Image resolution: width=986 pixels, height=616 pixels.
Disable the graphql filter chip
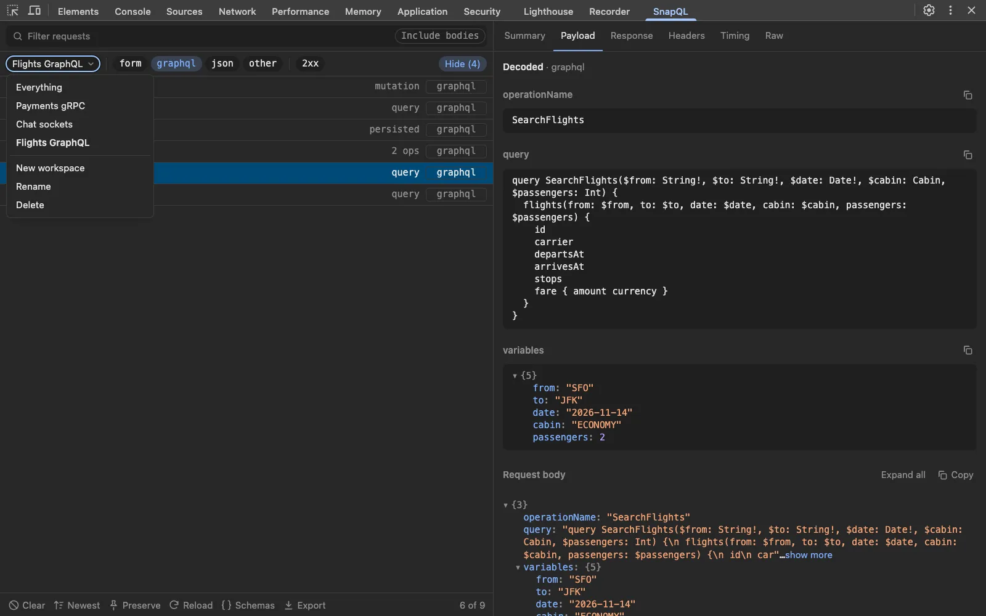176,63
